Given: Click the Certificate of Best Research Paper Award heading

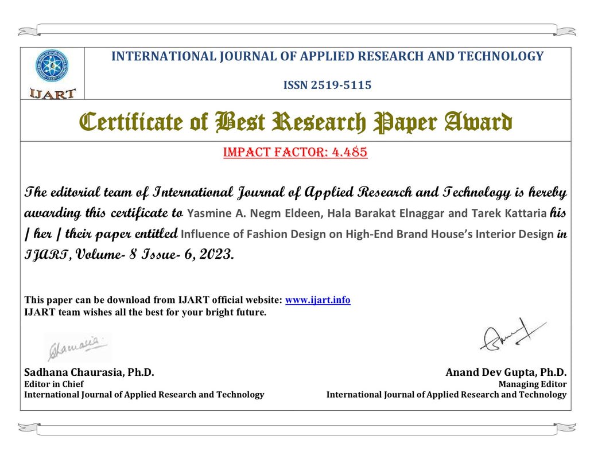Looking at the screenshot, I should (296, 122).
